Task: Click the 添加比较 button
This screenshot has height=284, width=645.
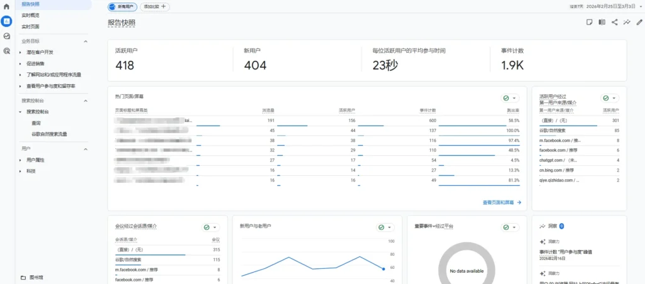Action: (155, 6)
